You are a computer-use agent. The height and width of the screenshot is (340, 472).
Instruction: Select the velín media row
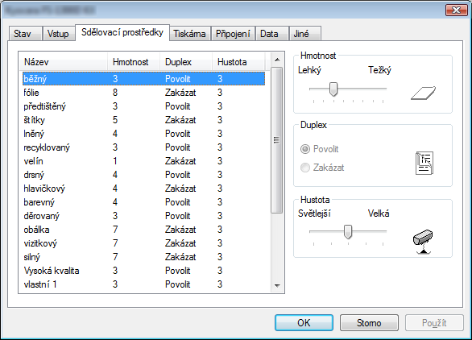[x=143, y=161]
